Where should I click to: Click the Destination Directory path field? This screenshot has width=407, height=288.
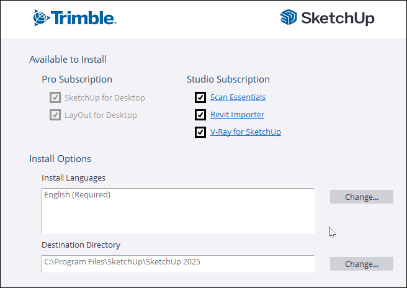click(x=177, y=263)
